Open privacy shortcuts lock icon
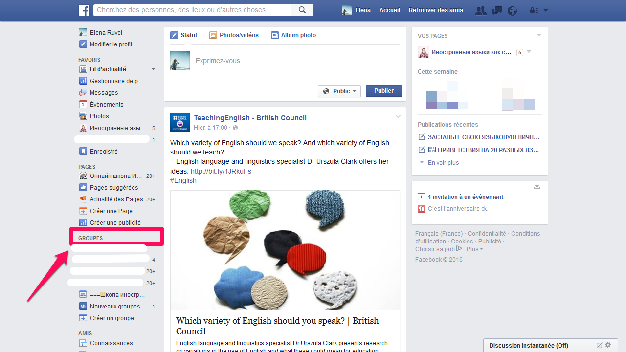Image resolution: width=626 pixels, height=352 pixels. click(x=534, y=10)
